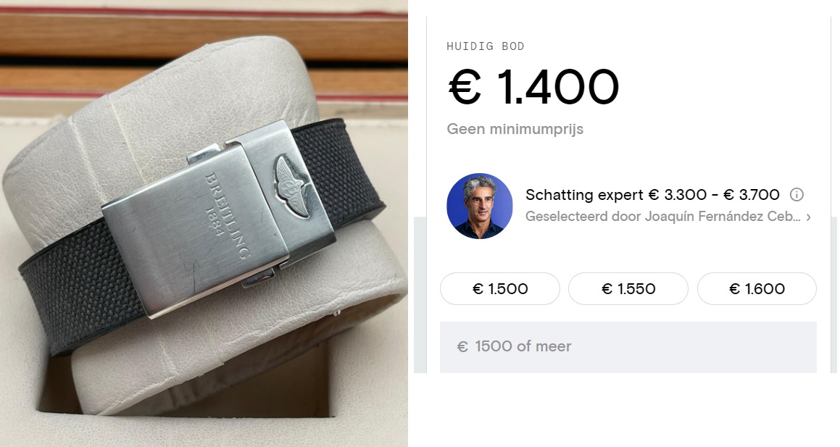Open the expert's profile photo
840x447 pixels.
pyautogui.click(x=480, y=206)
